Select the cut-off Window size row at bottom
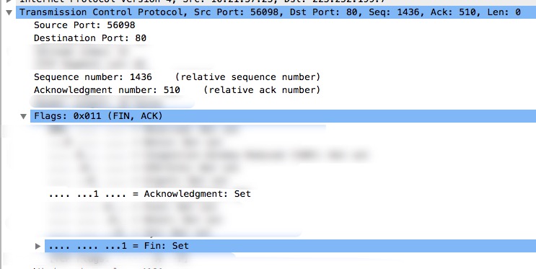Screen dimensions: 536x269 click(98, 268)
